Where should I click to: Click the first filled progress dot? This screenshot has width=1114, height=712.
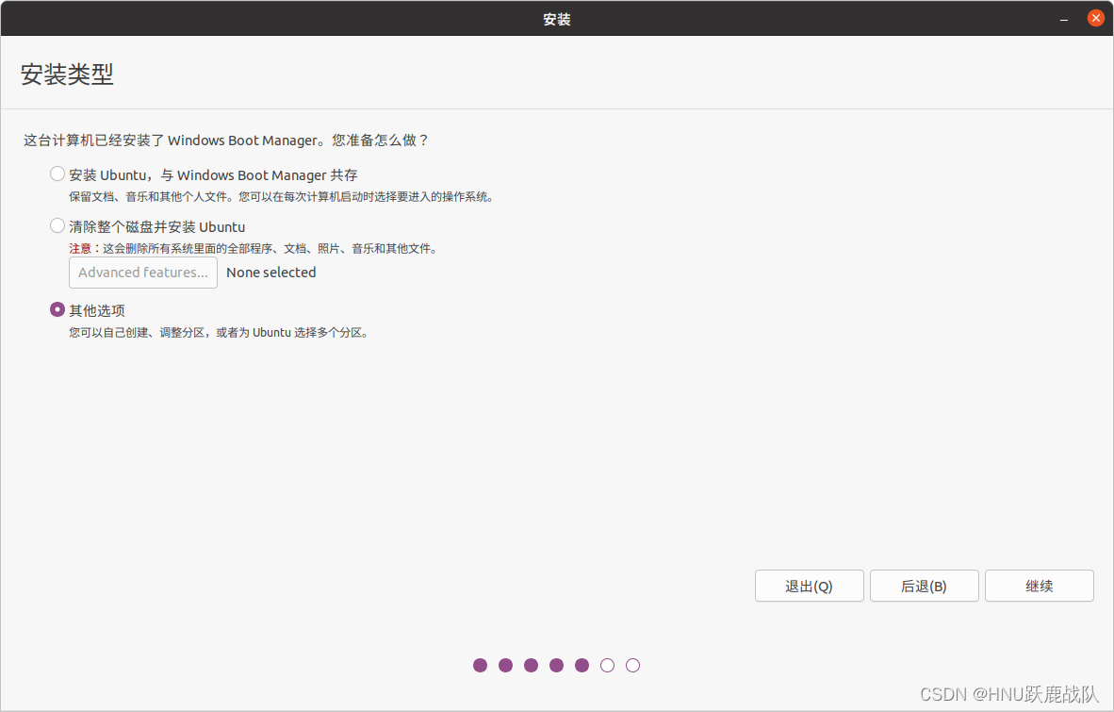pos(480,665)
